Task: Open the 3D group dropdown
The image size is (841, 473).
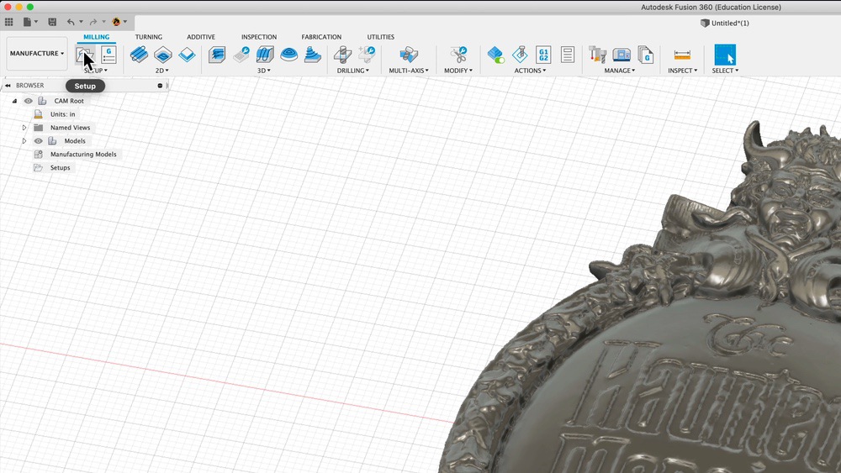Action: tap(264, 71)
